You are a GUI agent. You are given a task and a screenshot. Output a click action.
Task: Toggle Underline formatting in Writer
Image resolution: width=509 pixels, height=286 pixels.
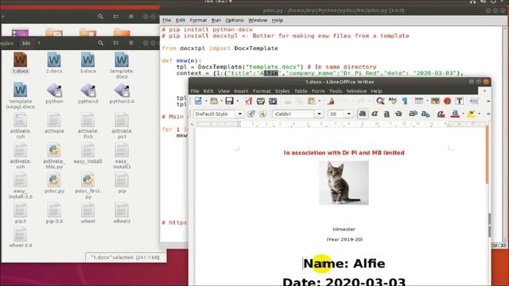pyautogui.click(x=387, y=114)
